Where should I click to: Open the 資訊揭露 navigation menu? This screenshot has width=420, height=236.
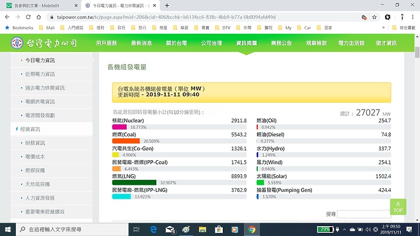coord(247,43)
